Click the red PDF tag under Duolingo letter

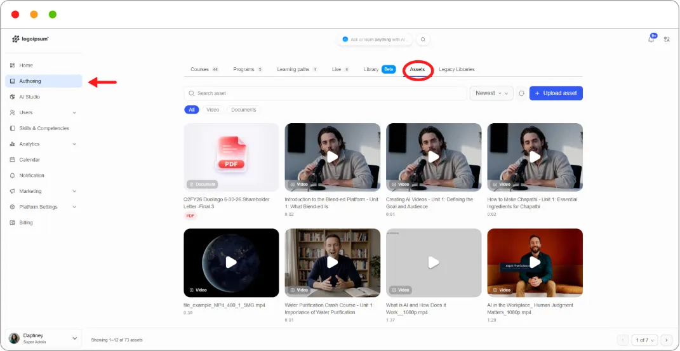(x=190, y=216)
